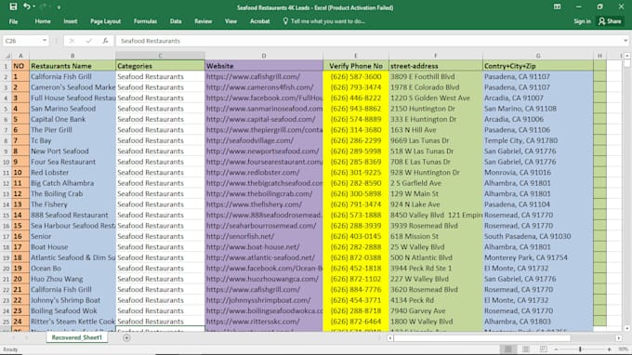Click the formula bar showing Seafood Restaurants
The height and width of the screenshot is (355, 632).
coord(369,41)
